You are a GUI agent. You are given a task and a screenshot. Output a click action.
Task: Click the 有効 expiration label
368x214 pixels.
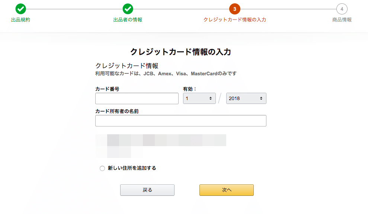point(189,89)
